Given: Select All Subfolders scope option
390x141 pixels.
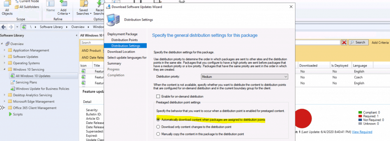Looking at the screenshot, I should [x=27, y=7].
